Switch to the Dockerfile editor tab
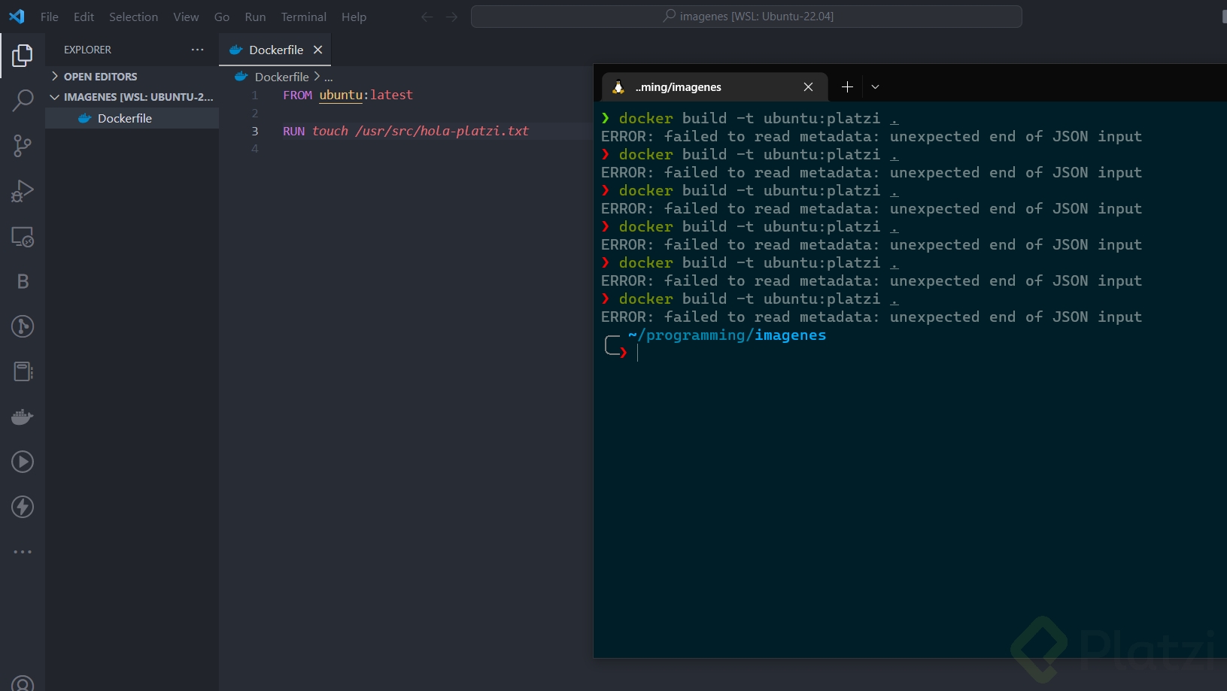The width and height of the screenshot is (1227, 691). click(x=277, y=50)
